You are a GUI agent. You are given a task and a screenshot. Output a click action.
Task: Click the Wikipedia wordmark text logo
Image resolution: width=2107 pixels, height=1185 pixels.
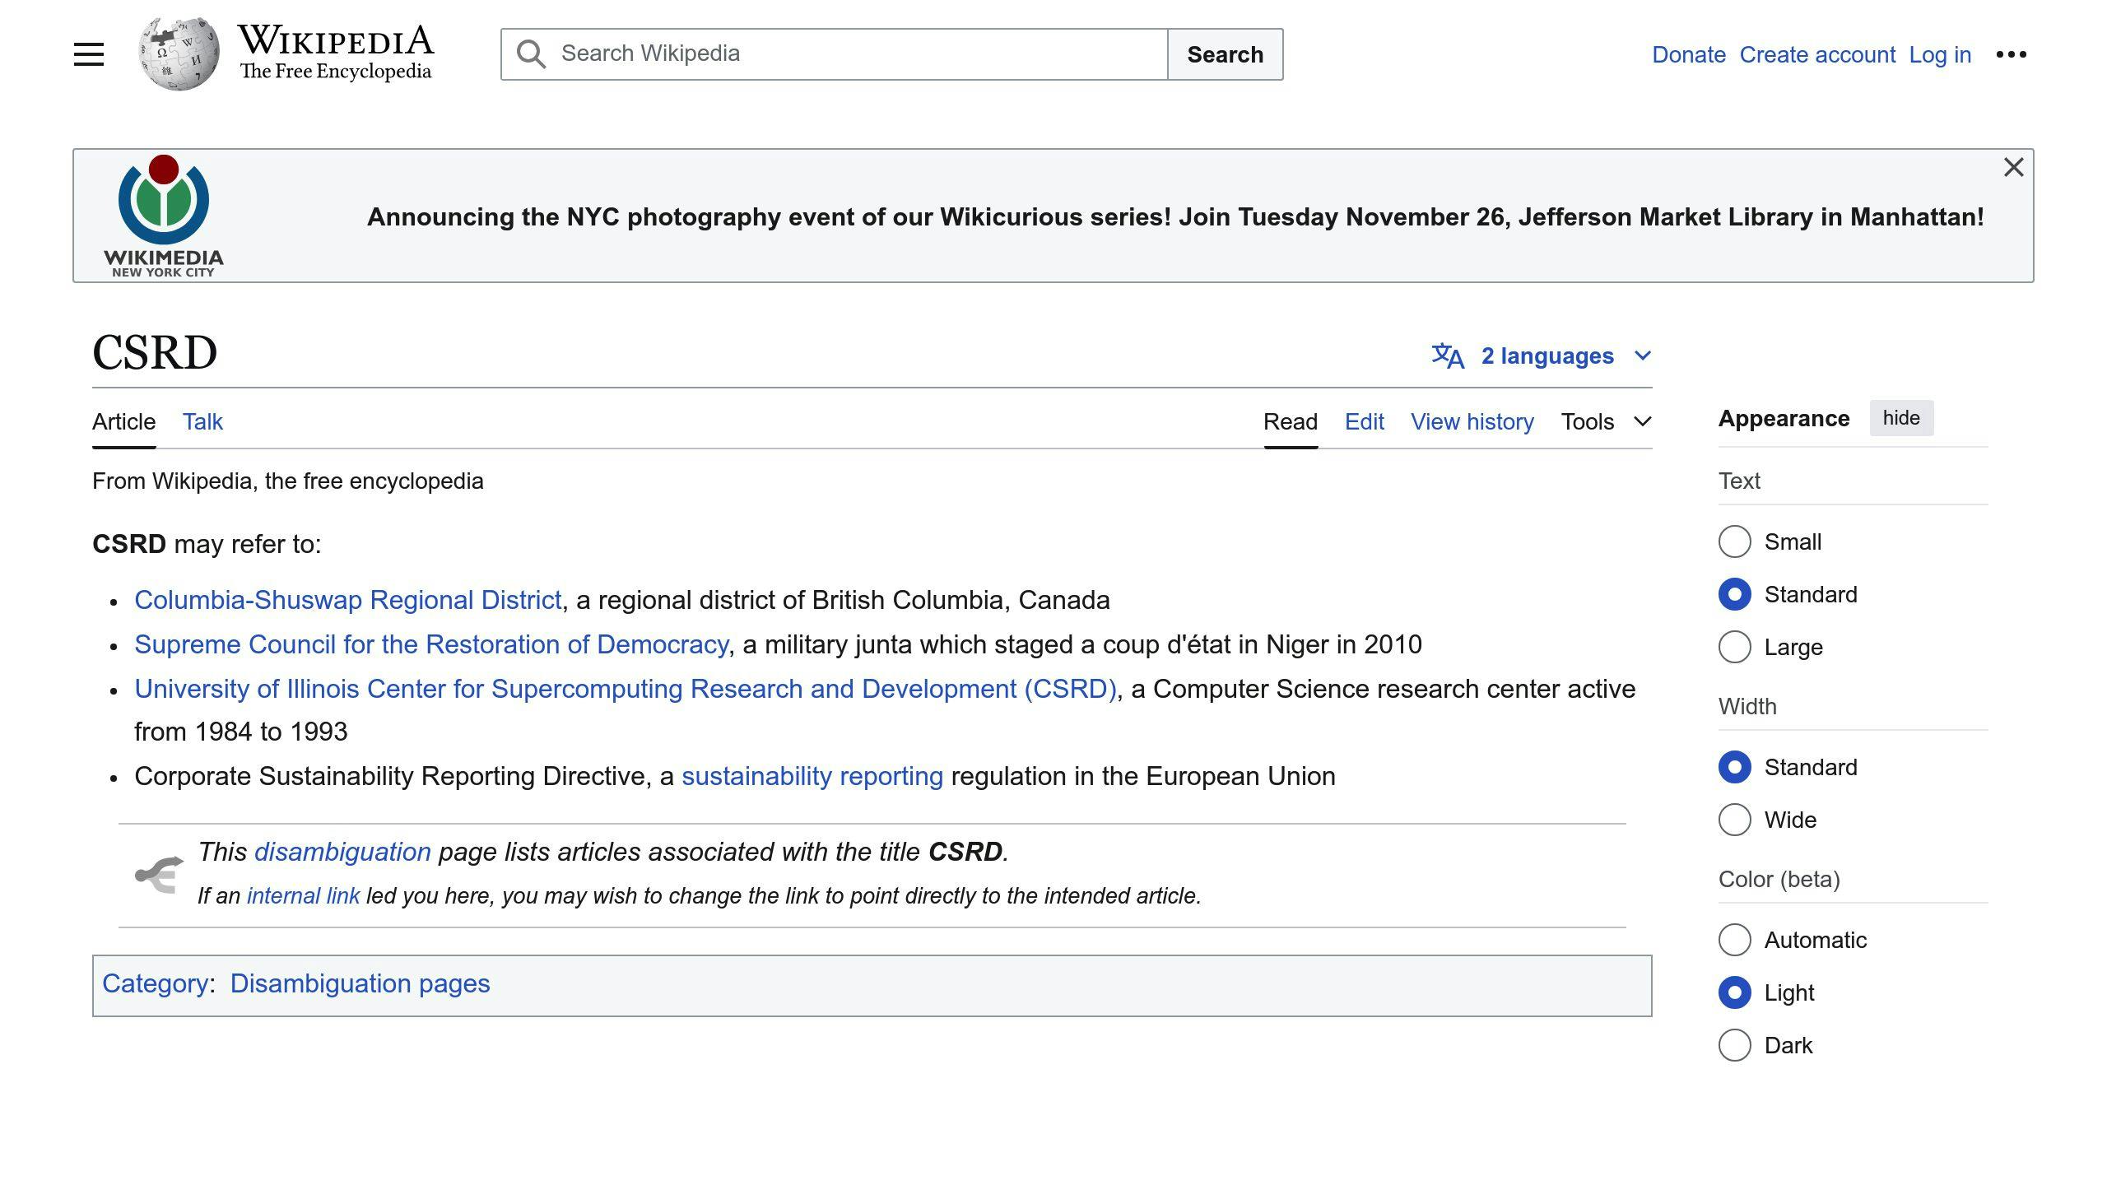(335, 53)
